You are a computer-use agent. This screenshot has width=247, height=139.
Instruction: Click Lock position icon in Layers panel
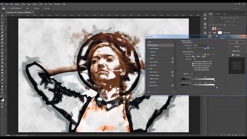(x=219, y=25)
